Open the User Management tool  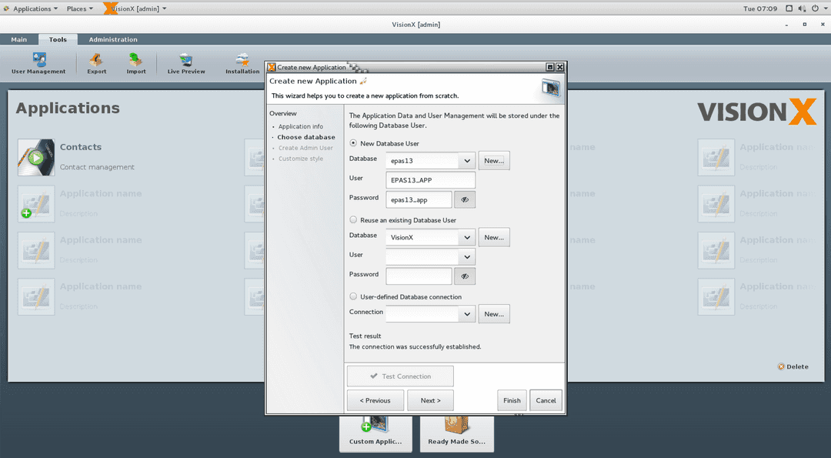pos(38,63)
